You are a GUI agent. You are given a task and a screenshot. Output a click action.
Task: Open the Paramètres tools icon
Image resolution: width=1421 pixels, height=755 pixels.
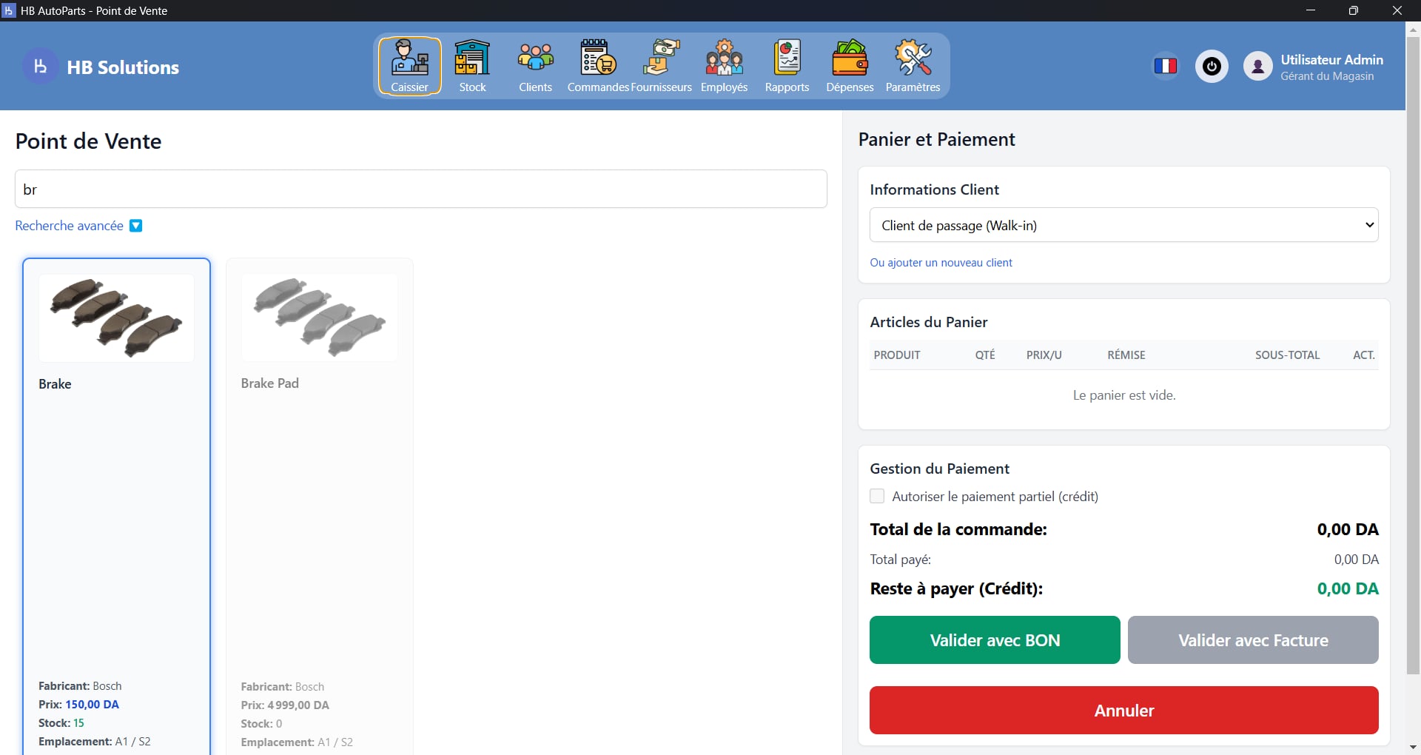click(x=913, y=65)
